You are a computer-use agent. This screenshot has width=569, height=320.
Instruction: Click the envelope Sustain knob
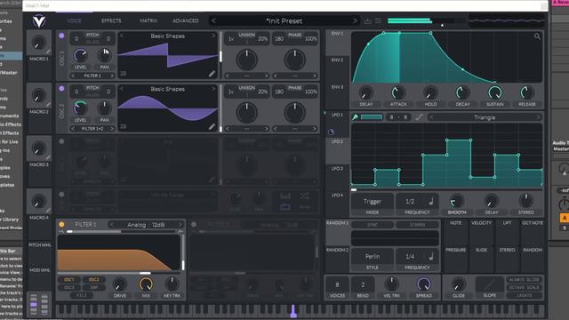coord(494,92)
